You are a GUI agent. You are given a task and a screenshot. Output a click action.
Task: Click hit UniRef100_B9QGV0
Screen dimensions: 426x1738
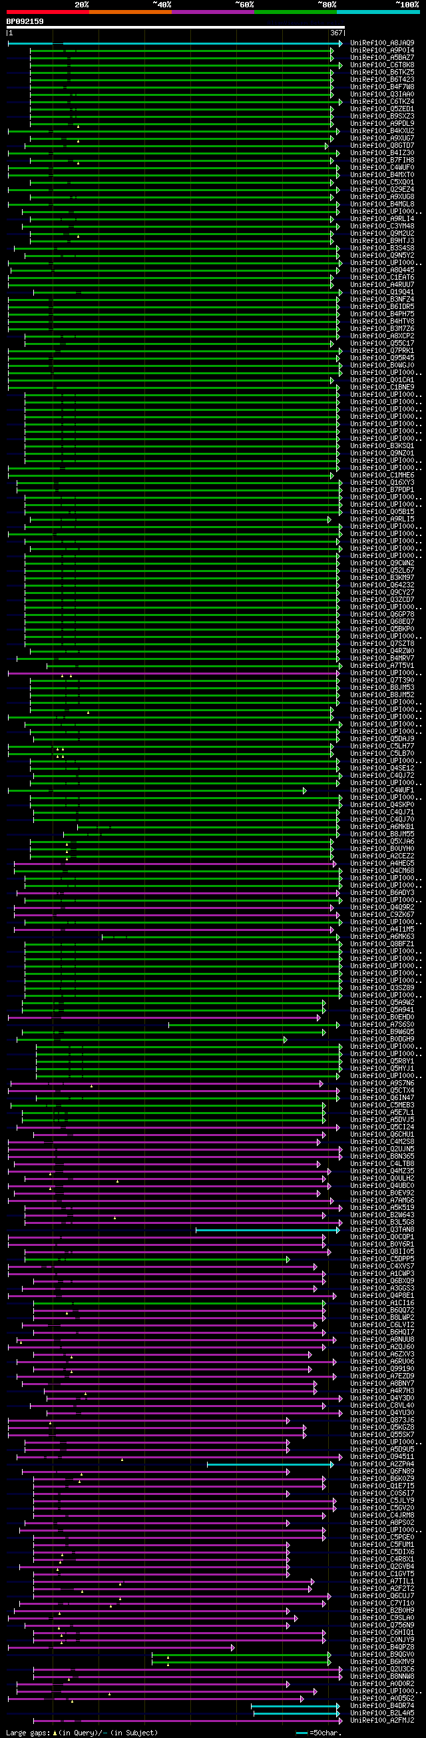(382, 1654)
